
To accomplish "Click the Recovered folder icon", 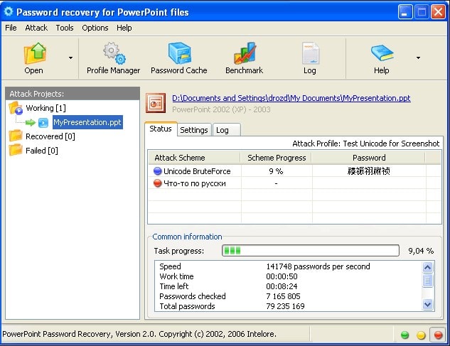I will pos(16,136).
